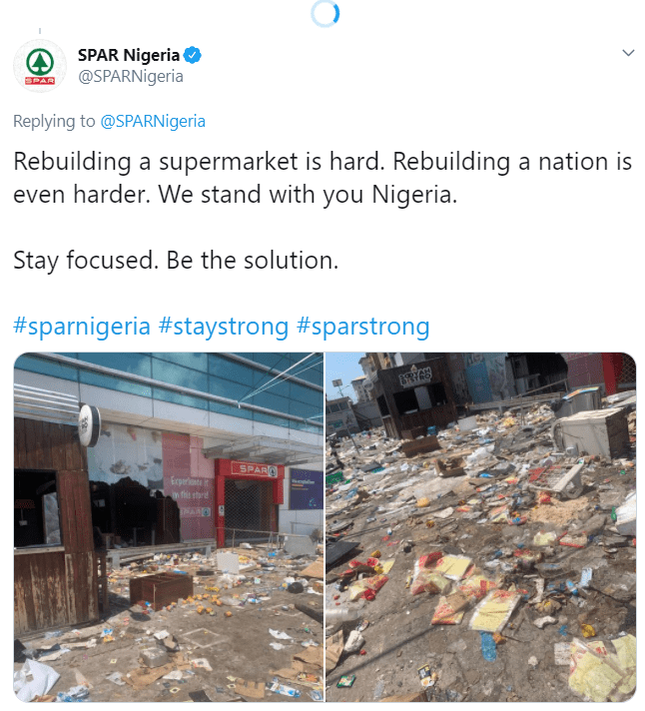View the left photo of the looted storefront
645x711 pixels.
(x=168, y=526)
